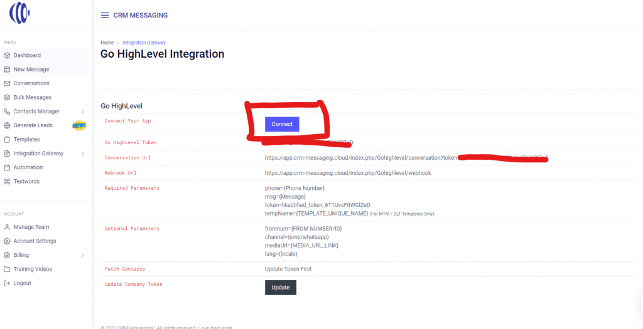Click the Account Settings gear icon
The width and height of the screenshot is (643, 329).
[6, 241]
